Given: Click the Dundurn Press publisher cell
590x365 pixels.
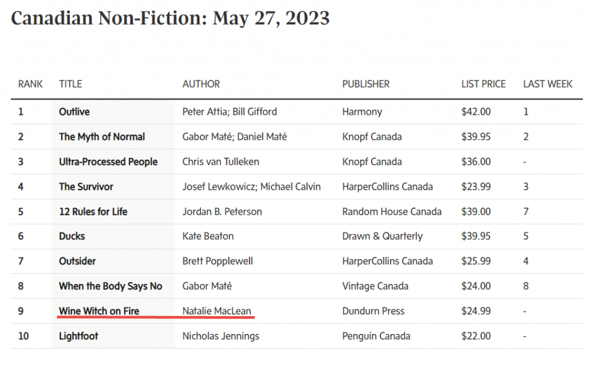Looking at the screenshot, I should pos(373,311).
